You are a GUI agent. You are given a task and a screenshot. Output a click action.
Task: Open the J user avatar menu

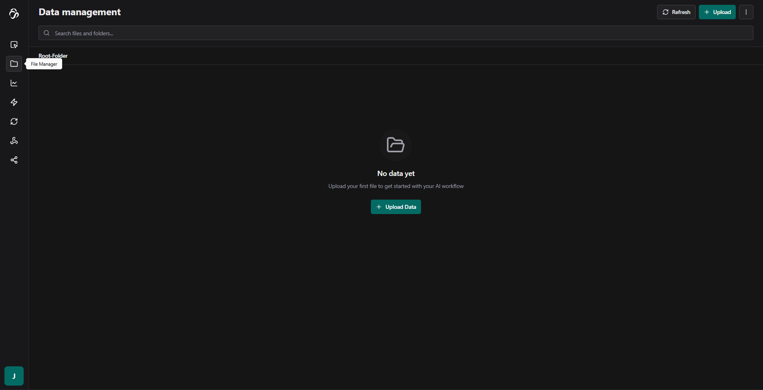click(14, 376)
